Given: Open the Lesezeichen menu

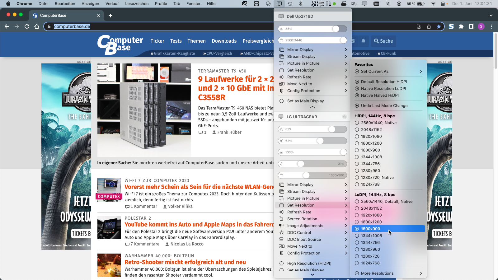Looking at the screenshot, I should 137,4.
